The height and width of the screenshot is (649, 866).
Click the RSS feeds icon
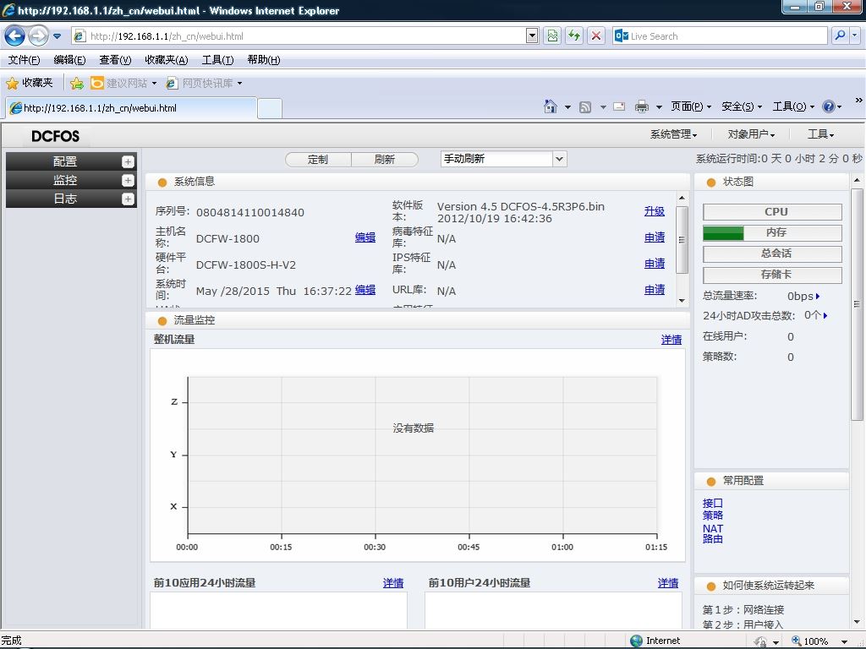tap(585, 107)
